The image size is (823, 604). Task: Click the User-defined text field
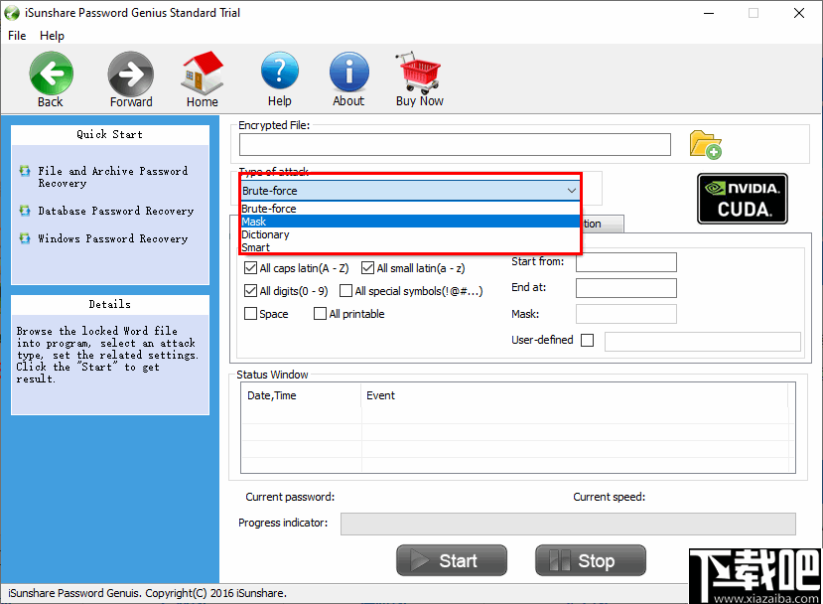703,342
